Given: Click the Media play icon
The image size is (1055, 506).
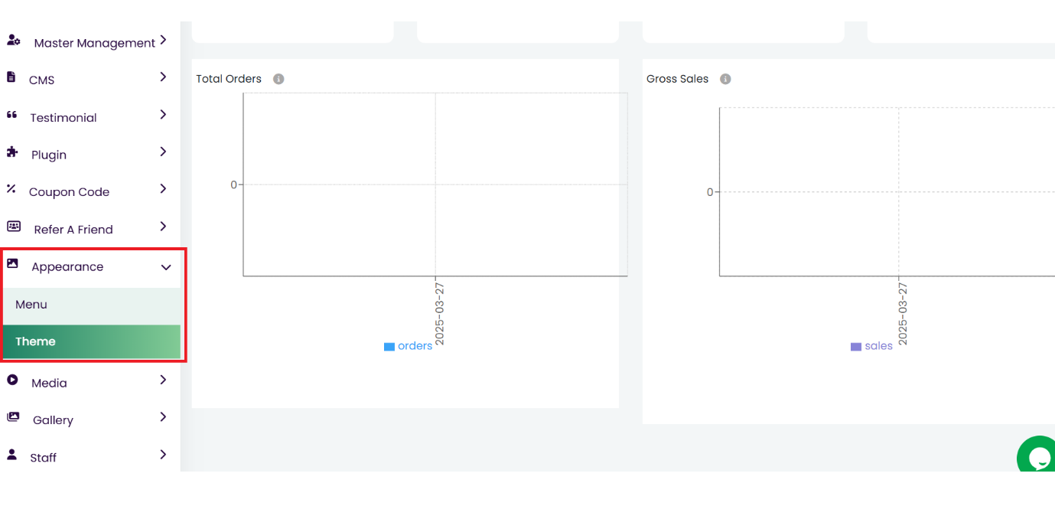Looking at the screenshot, I should pyautogui.click(x=12, y=380).
